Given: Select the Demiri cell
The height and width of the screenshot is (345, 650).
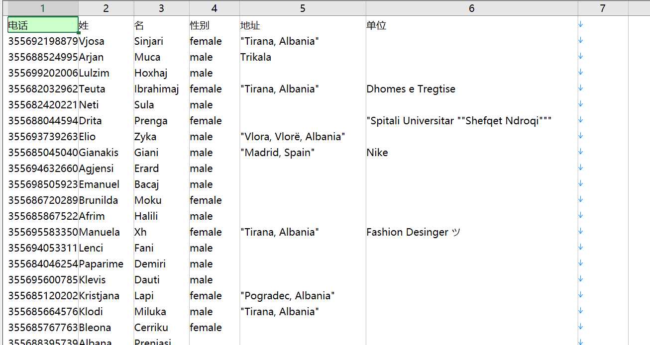Looking at the screenshot, I should 162,264.
